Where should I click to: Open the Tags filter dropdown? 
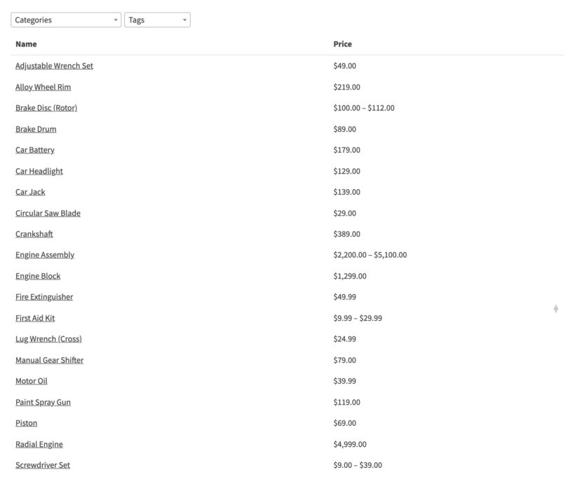pos(157,20)
